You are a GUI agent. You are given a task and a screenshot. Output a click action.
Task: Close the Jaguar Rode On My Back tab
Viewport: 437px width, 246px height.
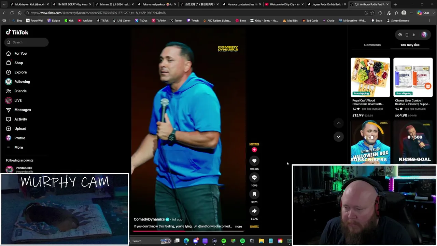pyautogui.click(x=344, y=4)
